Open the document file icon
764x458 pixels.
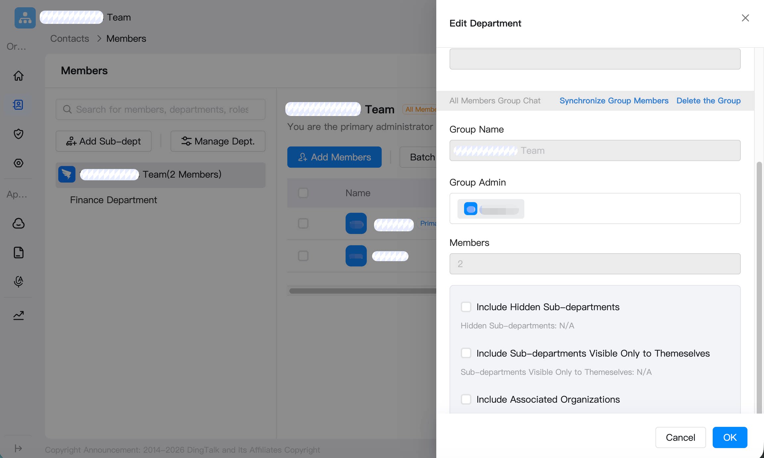click(19, 253)
